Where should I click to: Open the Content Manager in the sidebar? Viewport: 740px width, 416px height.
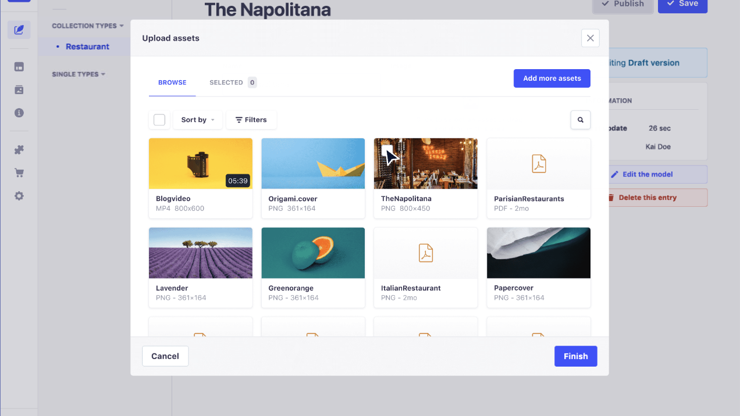[x=19, y=30]
